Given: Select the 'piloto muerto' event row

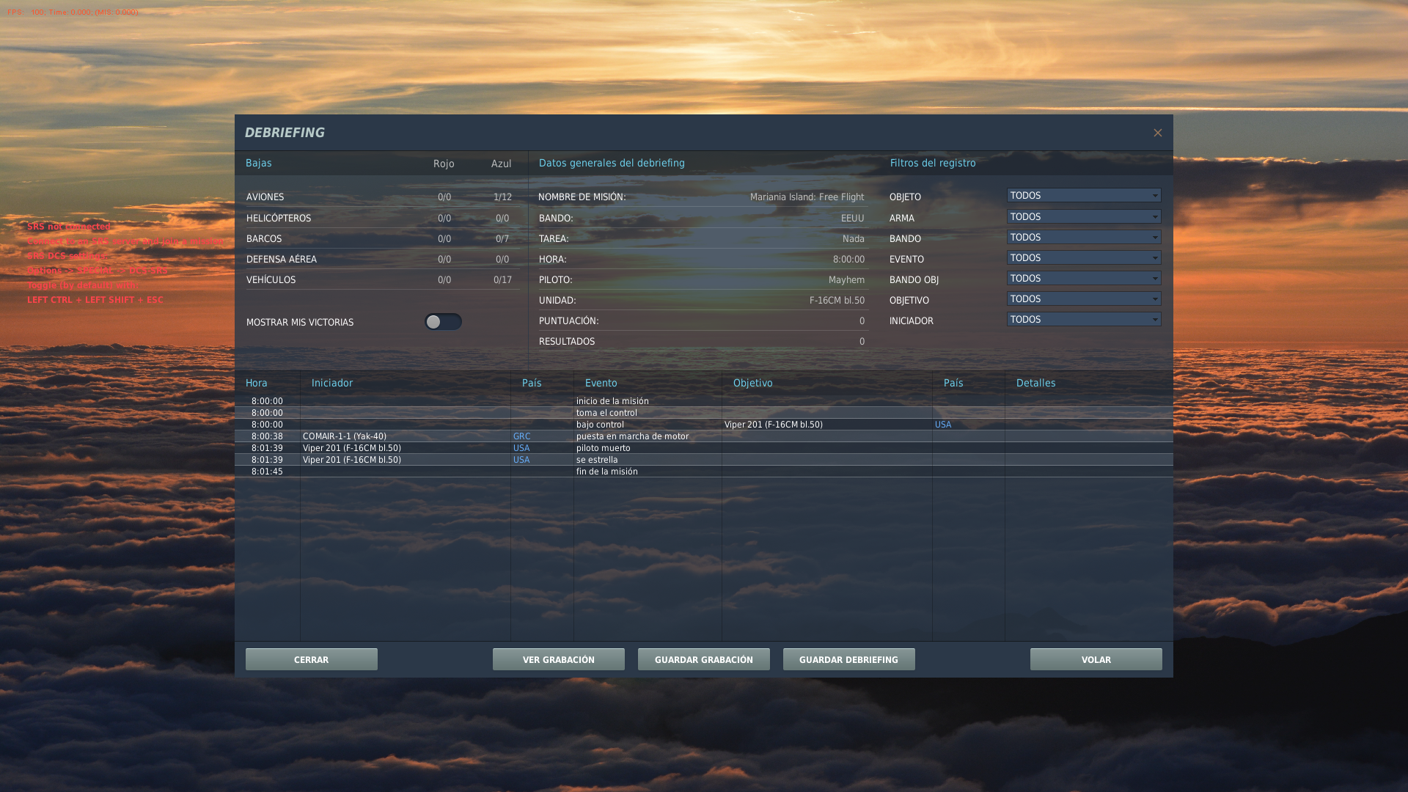Looking at the screenshot, I should (704, 448).
